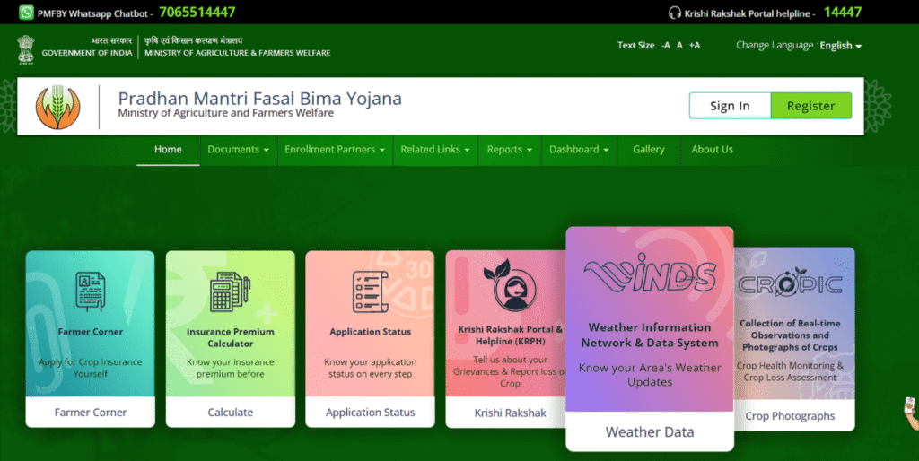Open the About Us page

click(712, 150)
